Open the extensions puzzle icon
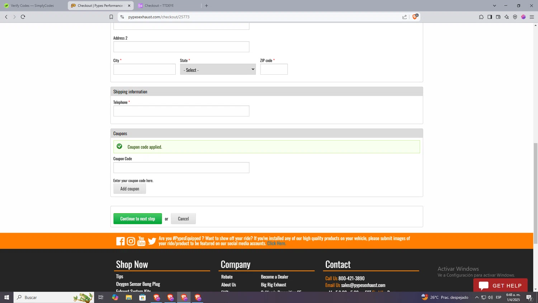The width and height of the screenshot is (538, 303). 481,17
